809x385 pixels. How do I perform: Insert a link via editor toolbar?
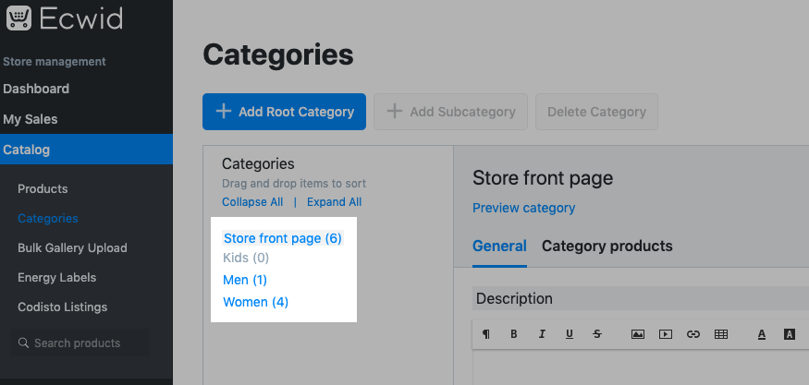693,334
